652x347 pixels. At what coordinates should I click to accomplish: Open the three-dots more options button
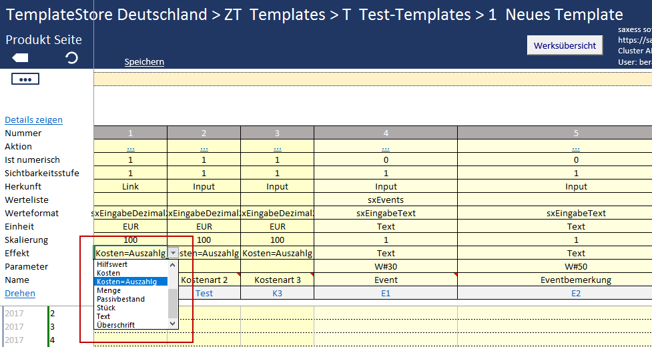click(25, 79)
